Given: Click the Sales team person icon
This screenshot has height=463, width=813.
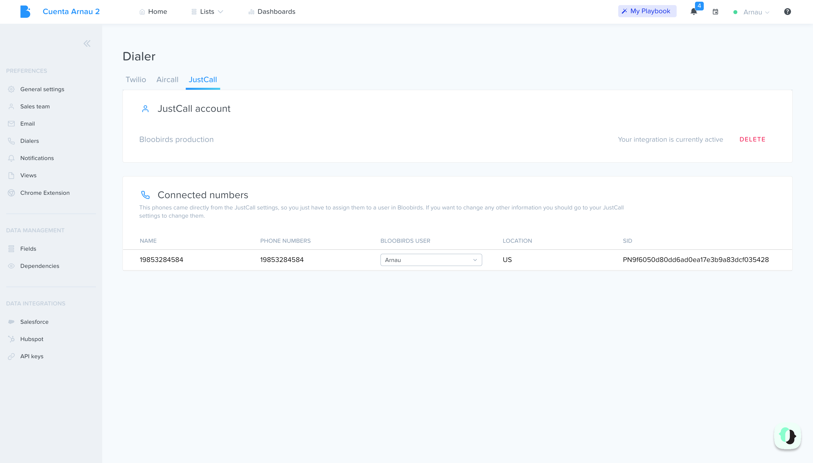Looking at the screenshot, I should tap(12, 106).
